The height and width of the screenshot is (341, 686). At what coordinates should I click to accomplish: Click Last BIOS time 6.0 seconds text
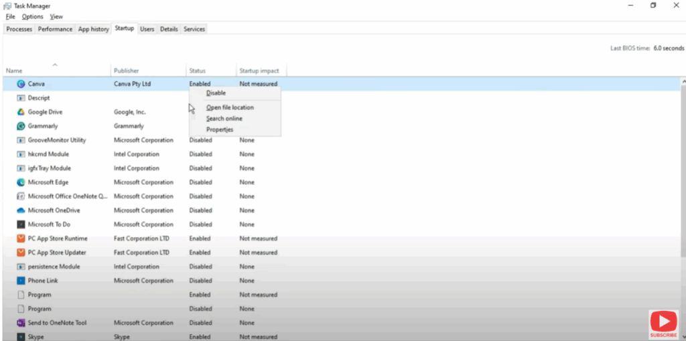pos(647,48)
